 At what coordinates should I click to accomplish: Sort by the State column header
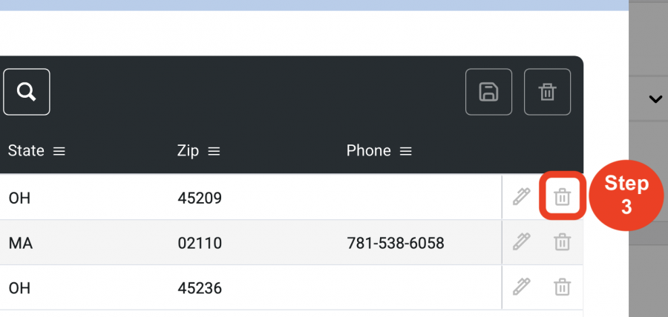click(x=26, y=150)
